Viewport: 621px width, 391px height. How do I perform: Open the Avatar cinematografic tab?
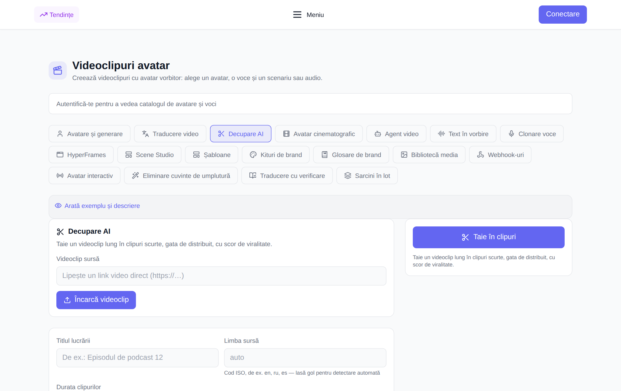pos(319,134)
